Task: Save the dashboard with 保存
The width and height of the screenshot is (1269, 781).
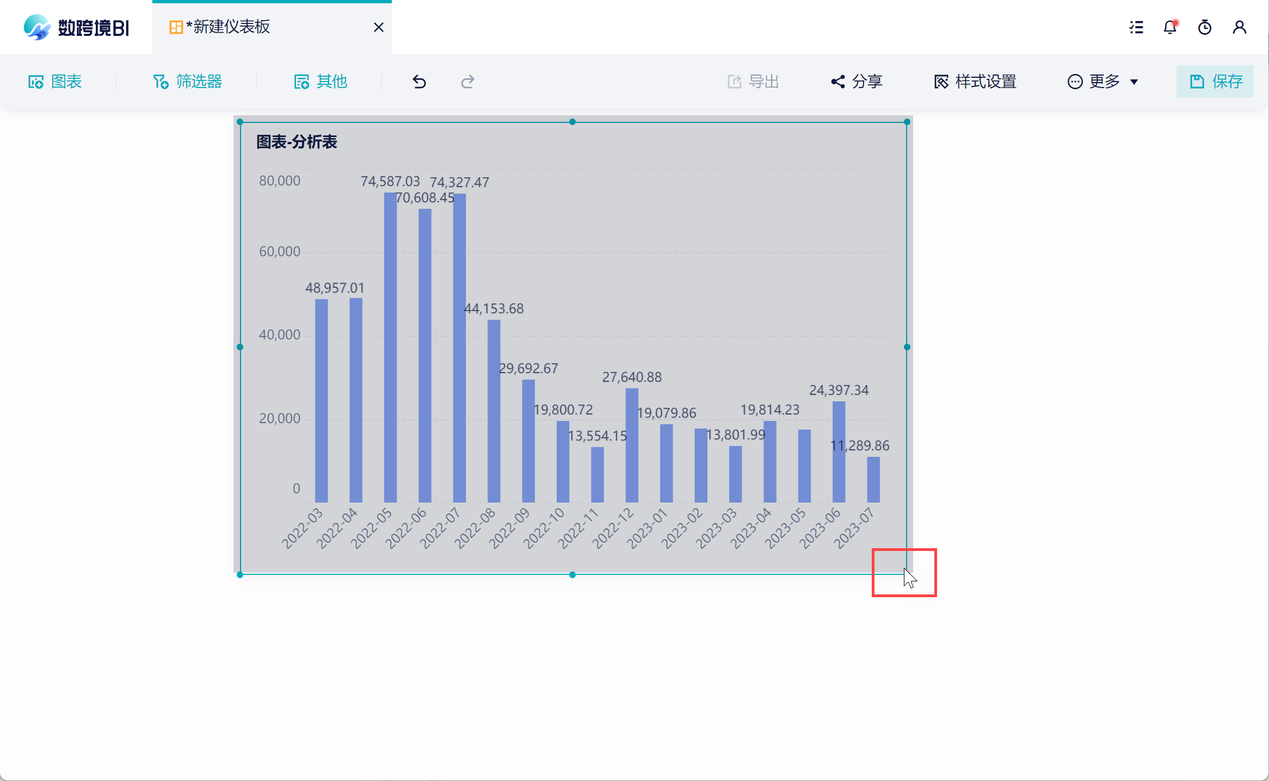Action: (1215, 82)
